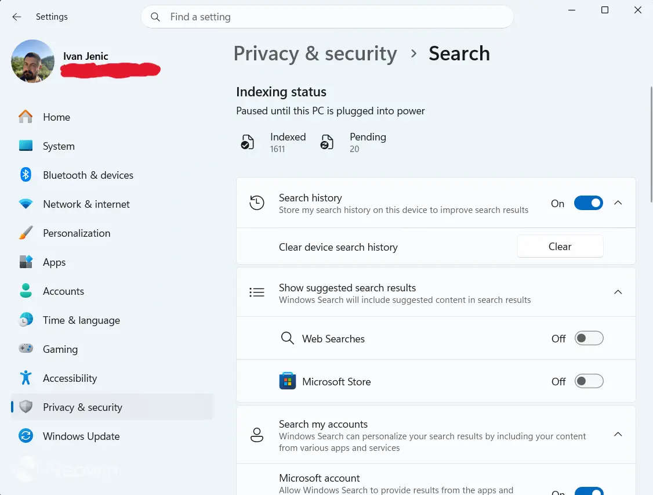The image size is (653, 495).
Task: Click 'Paused until this PC is plugged into power'
Action: coord(330,111)
